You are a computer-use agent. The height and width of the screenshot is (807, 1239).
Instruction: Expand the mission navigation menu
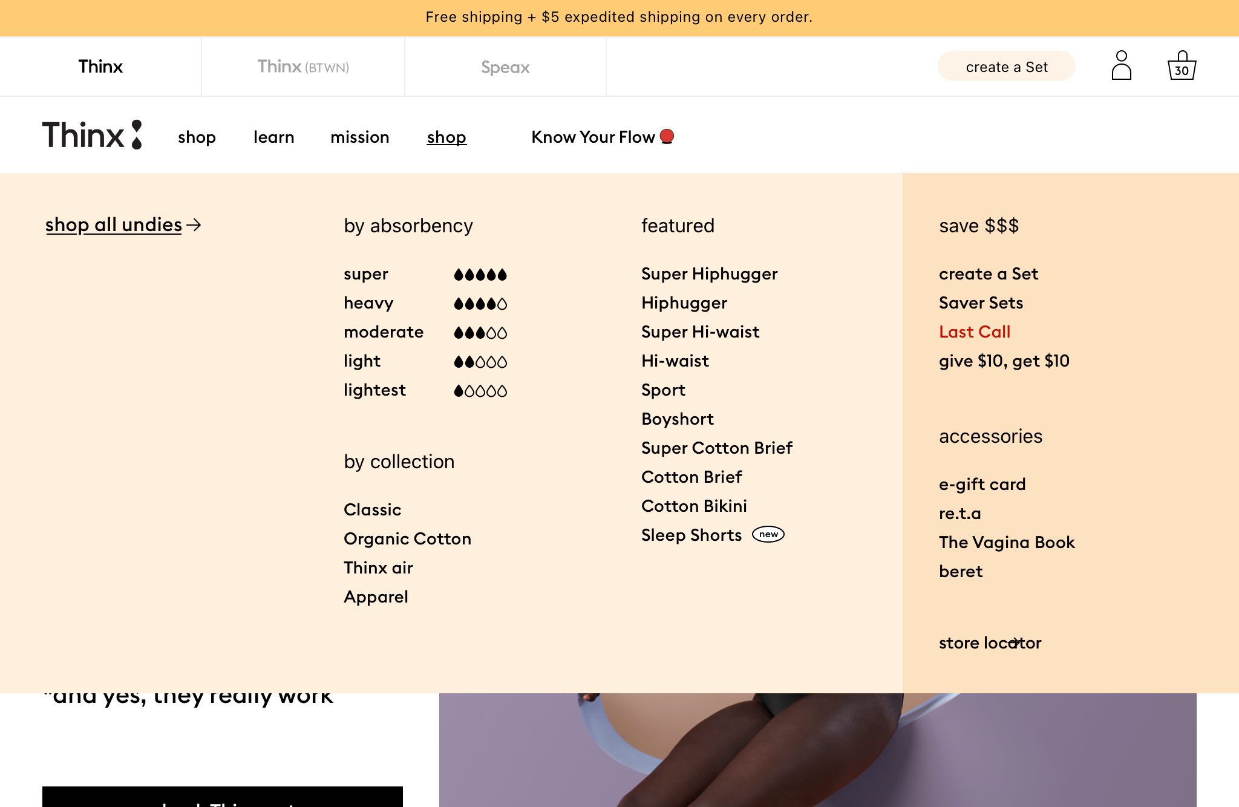pos(359,137)
